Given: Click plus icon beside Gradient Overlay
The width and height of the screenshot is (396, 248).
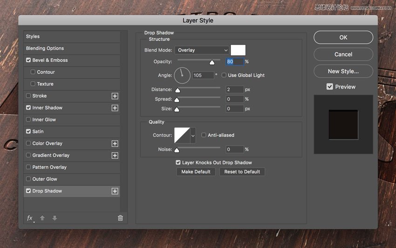Looking at the screenshot, I should click(115, 155).
